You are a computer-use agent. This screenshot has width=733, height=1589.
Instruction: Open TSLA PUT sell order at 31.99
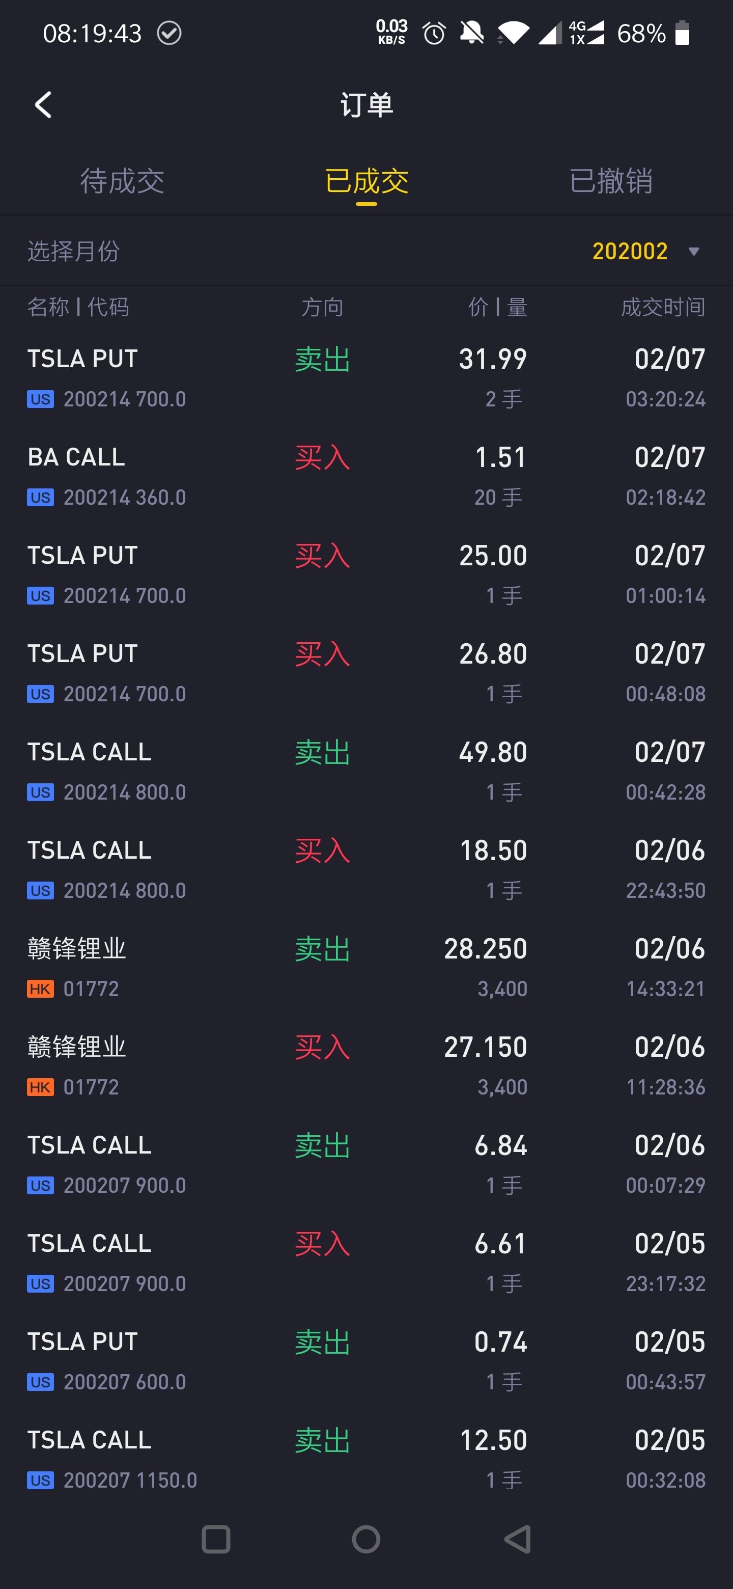pyautogui.click(x=366, y=379)
